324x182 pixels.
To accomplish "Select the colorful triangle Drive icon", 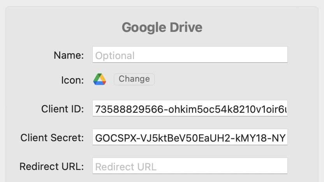I will [100, 79].
